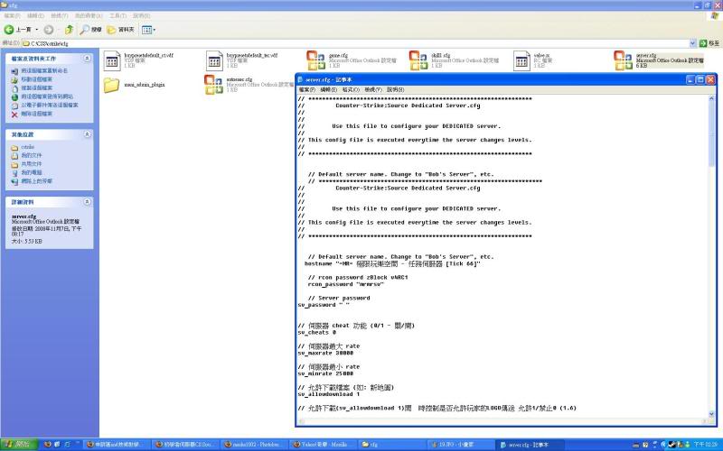This screenshot has width=723, height=451.
Task: Click the cstrike link in Other Places
Action: 28,147
